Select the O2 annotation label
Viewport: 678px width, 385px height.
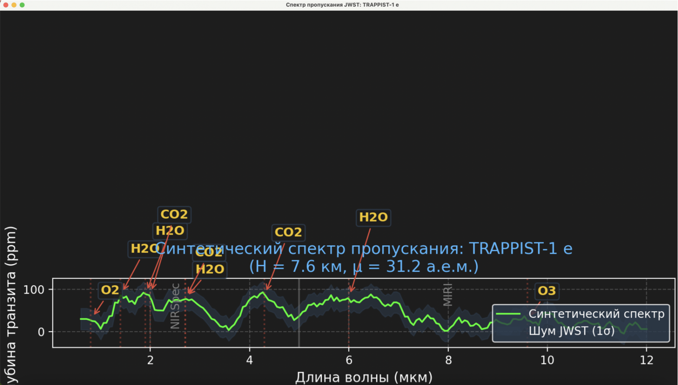tap(110, 291)
